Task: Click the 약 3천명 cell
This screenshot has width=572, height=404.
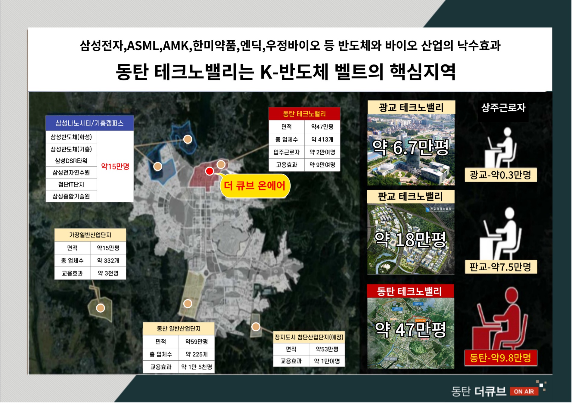Action: coord(108,273)
